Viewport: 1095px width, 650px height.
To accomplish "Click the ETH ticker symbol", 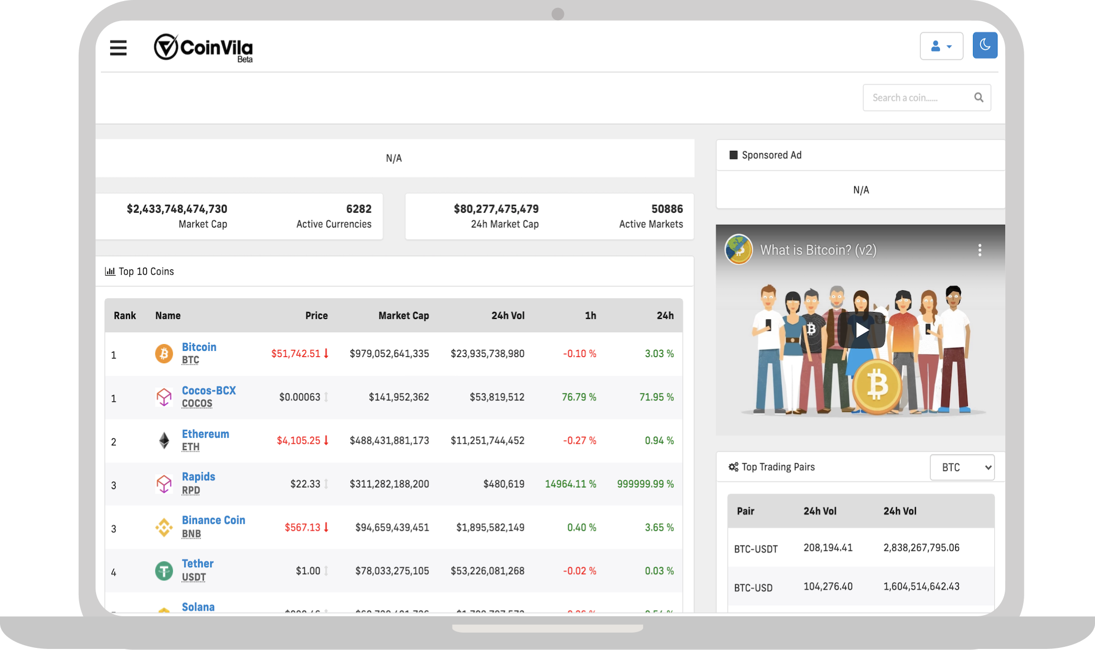I will click(191, 447).
